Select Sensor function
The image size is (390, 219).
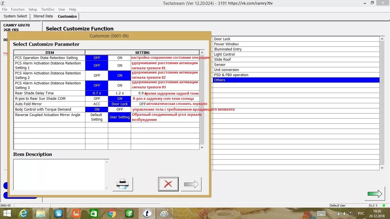pyautogui.click(x=296, y=65)
